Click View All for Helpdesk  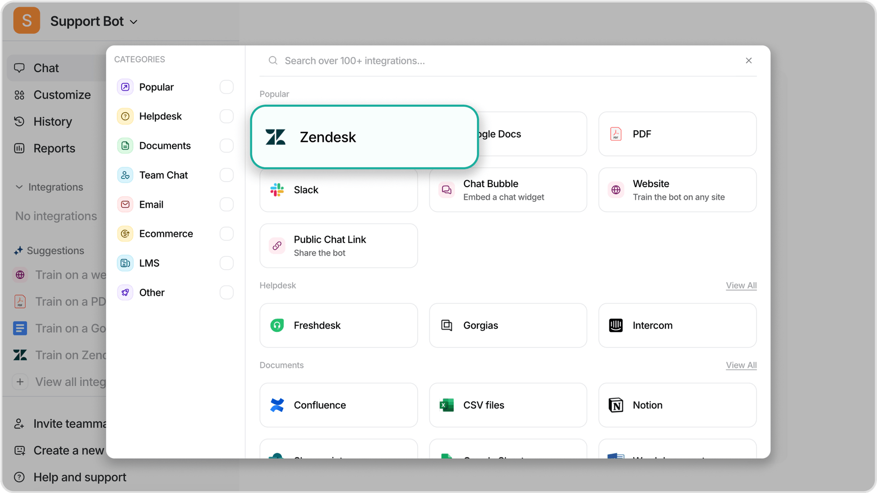pos(741,285)
